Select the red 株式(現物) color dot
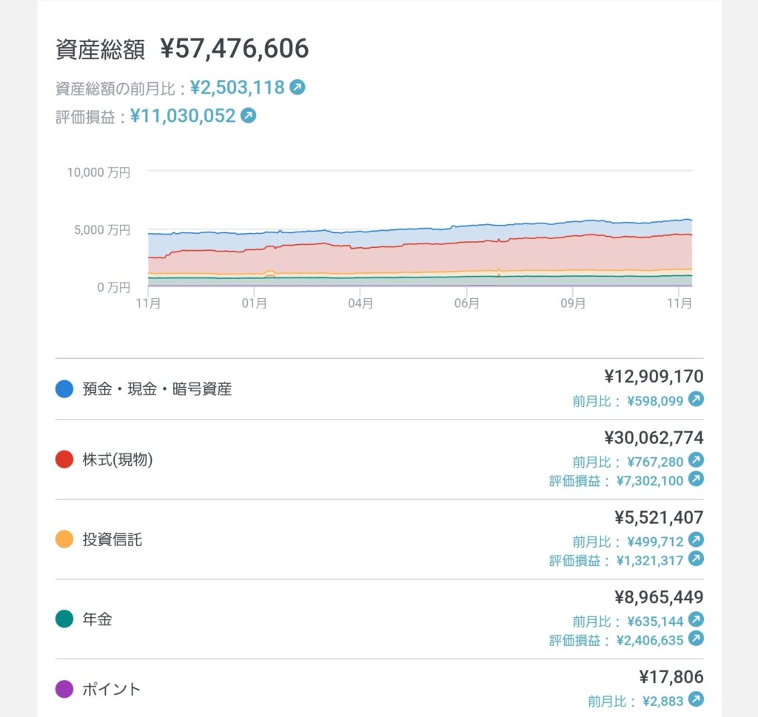The height and width of the screenshot is (717, 758). (x=64, y=460)
